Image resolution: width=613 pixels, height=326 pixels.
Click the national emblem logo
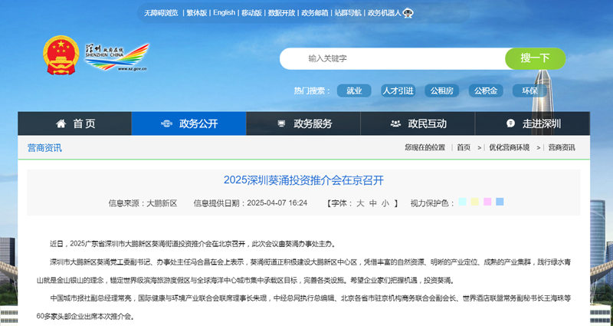pyautogui.click(x=61, y=55)
